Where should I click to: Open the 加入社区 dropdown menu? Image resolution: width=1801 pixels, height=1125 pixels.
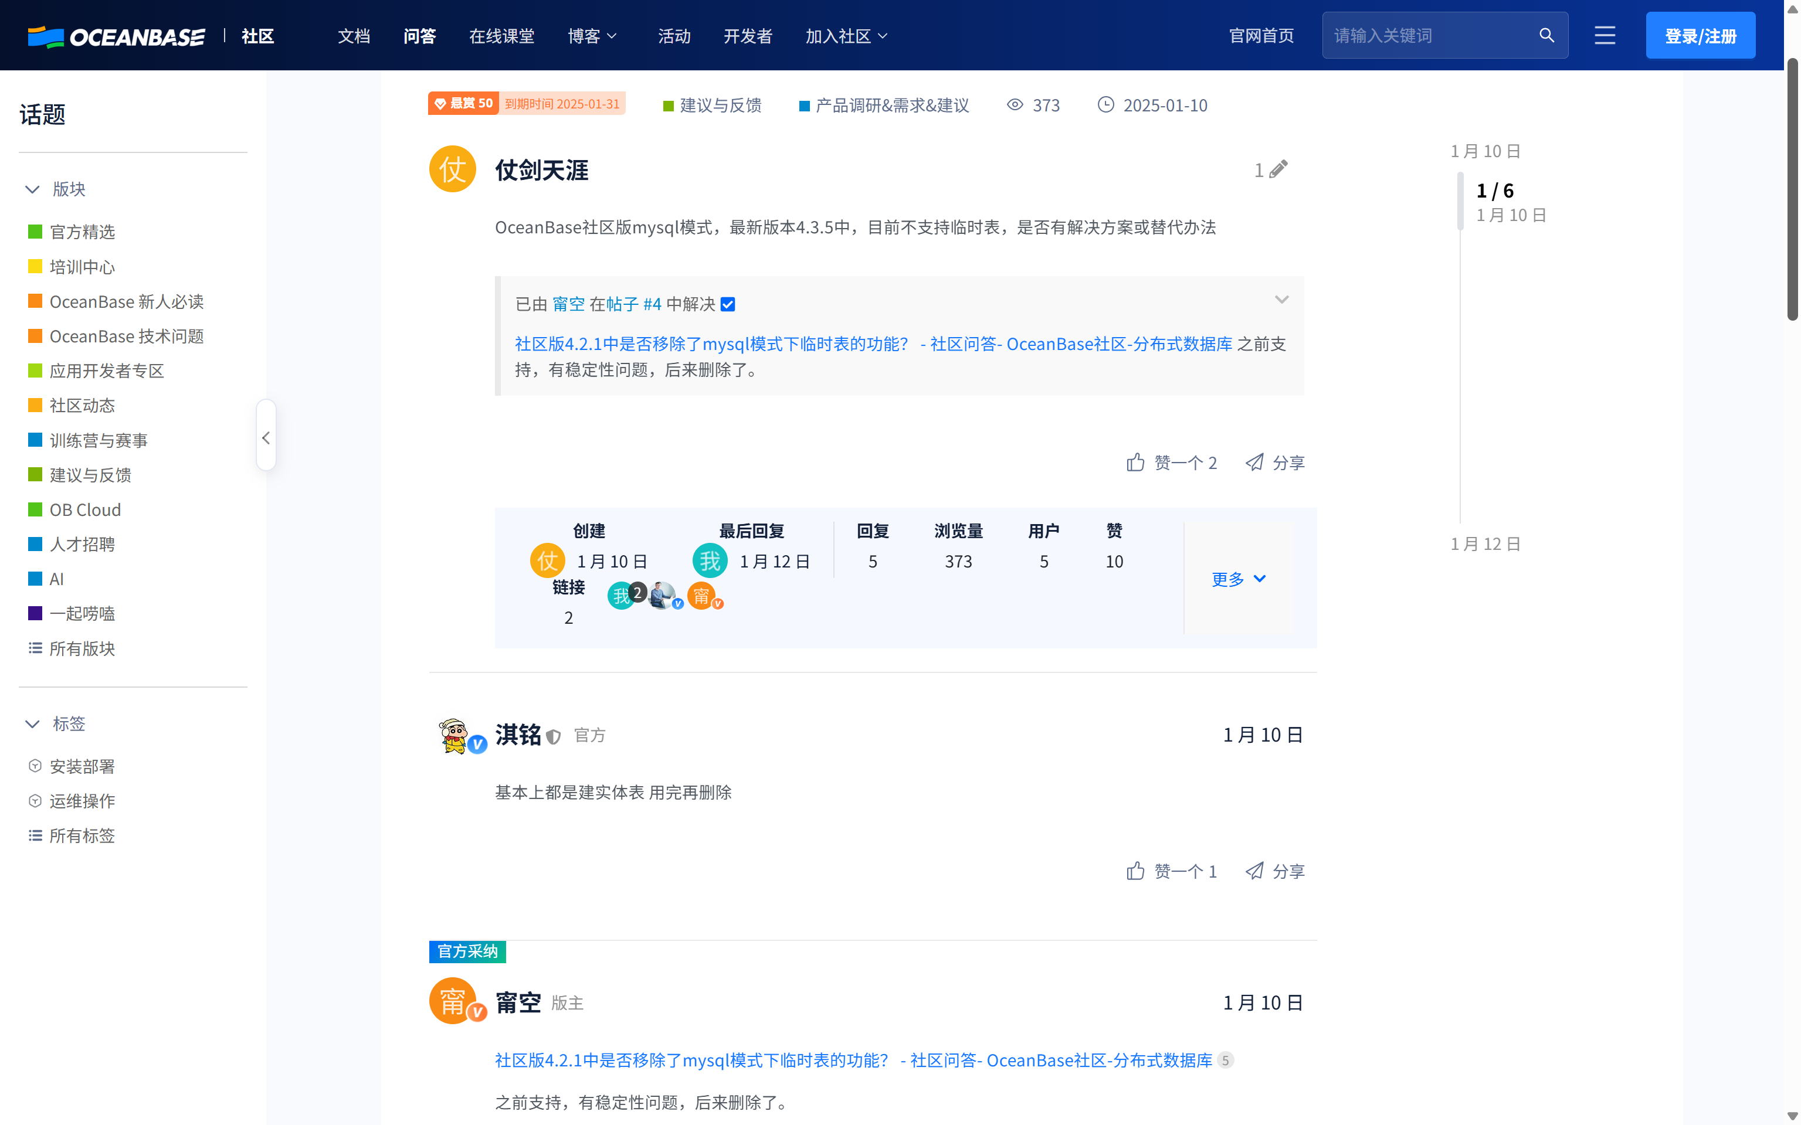(846, 36)
